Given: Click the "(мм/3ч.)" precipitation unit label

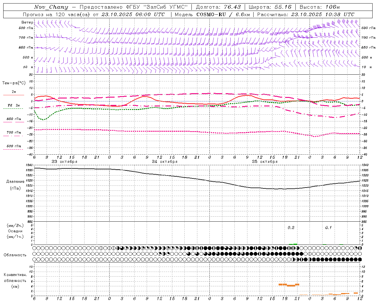Looking at the screenshot, I should pos(15,225).
